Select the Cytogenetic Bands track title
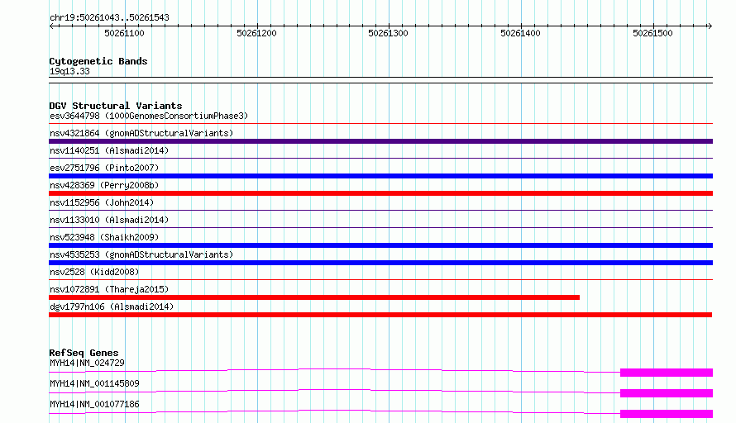This screenshot has width=736, height=423. pyautogui.click(x=98, y=61)
